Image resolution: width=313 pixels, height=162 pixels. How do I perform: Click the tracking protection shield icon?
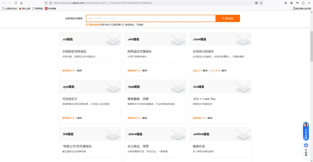46,3
